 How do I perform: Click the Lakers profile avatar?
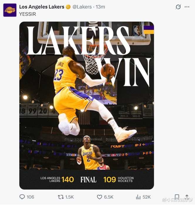pos(10,10)
